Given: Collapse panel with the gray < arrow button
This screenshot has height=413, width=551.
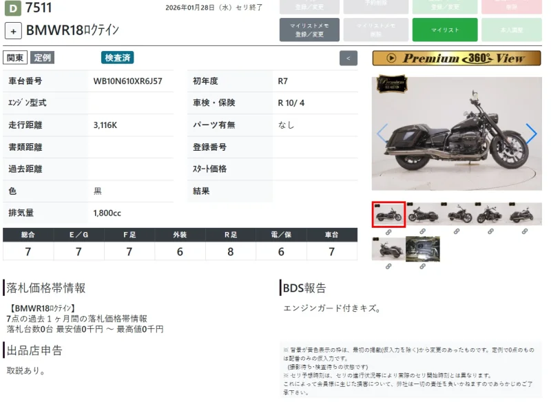Looking at the screenshot, I should [x=349, y=59].
